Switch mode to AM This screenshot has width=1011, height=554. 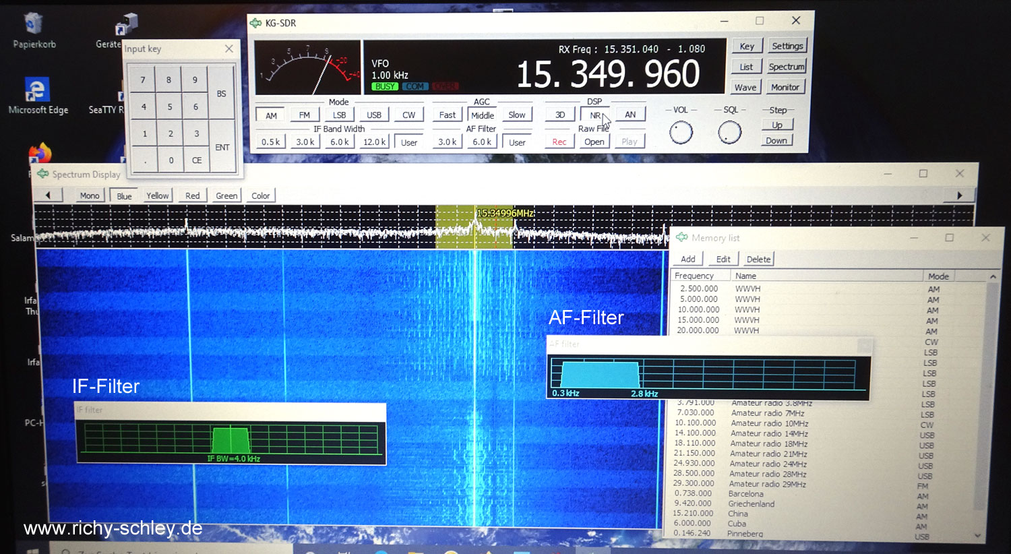(x=271, y=115)
